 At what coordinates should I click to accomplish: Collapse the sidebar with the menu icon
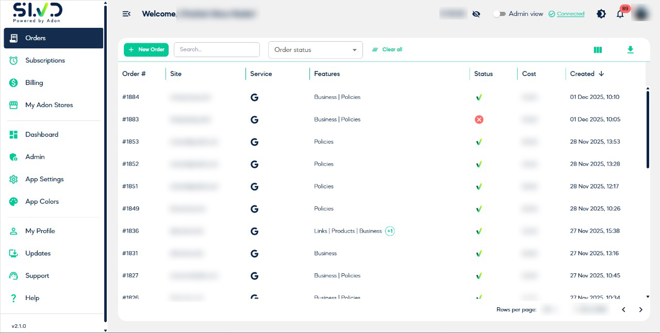pos(126,14)
